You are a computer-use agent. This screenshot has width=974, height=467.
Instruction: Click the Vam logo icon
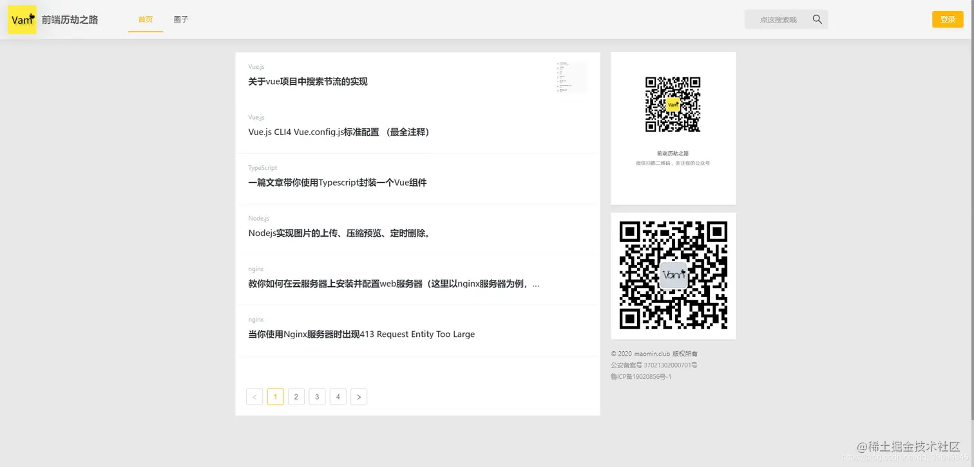click(x=21, y=19)
